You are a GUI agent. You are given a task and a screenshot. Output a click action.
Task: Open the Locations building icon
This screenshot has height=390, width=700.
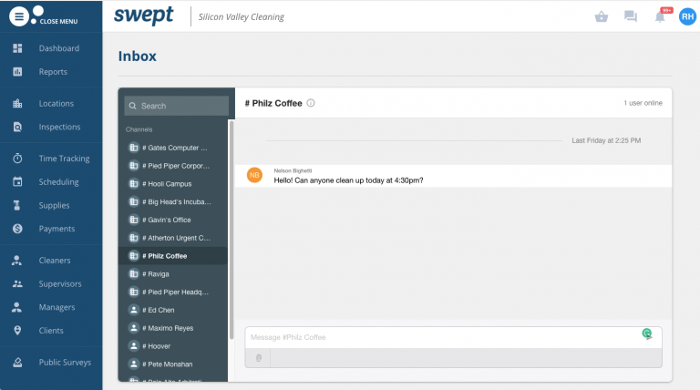[17, 104]
